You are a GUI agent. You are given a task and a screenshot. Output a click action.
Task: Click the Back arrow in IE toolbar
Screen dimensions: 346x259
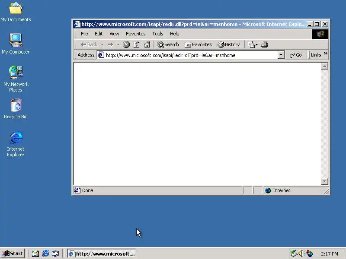(x=89, y=44)
